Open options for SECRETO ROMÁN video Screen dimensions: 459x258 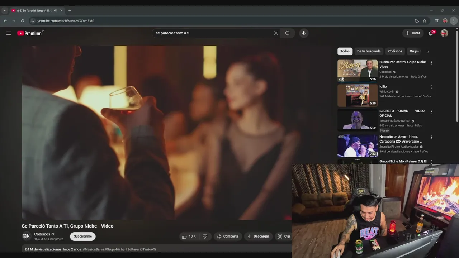click(x=432, y=111)
